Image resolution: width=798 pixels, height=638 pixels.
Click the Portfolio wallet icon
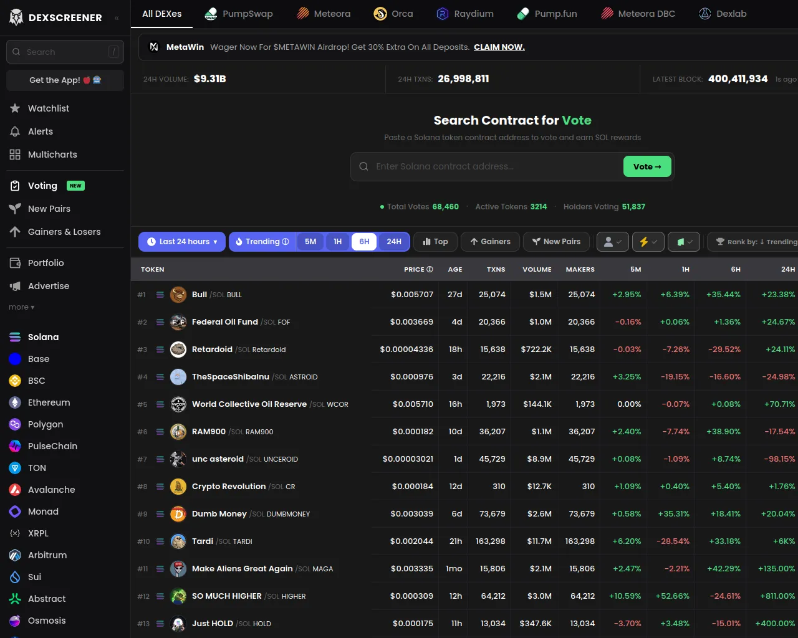(x=15, y=263)
